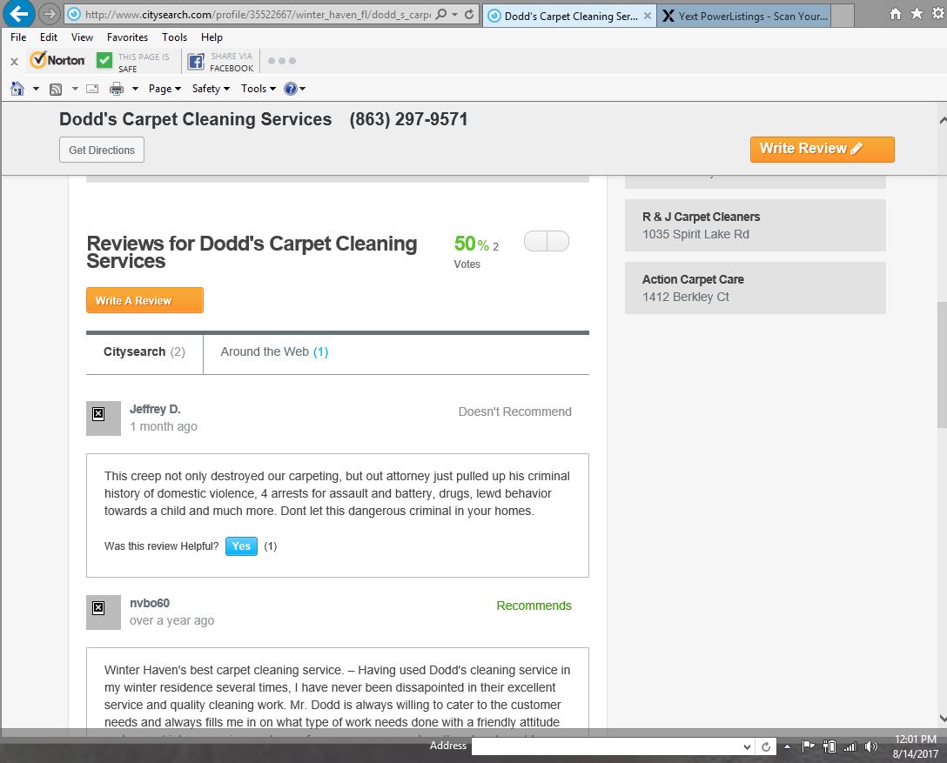The width and height of the screenshot is (947, 763).
Task: Click the page vertical scrollbar thumb
Action: (942, 365)
